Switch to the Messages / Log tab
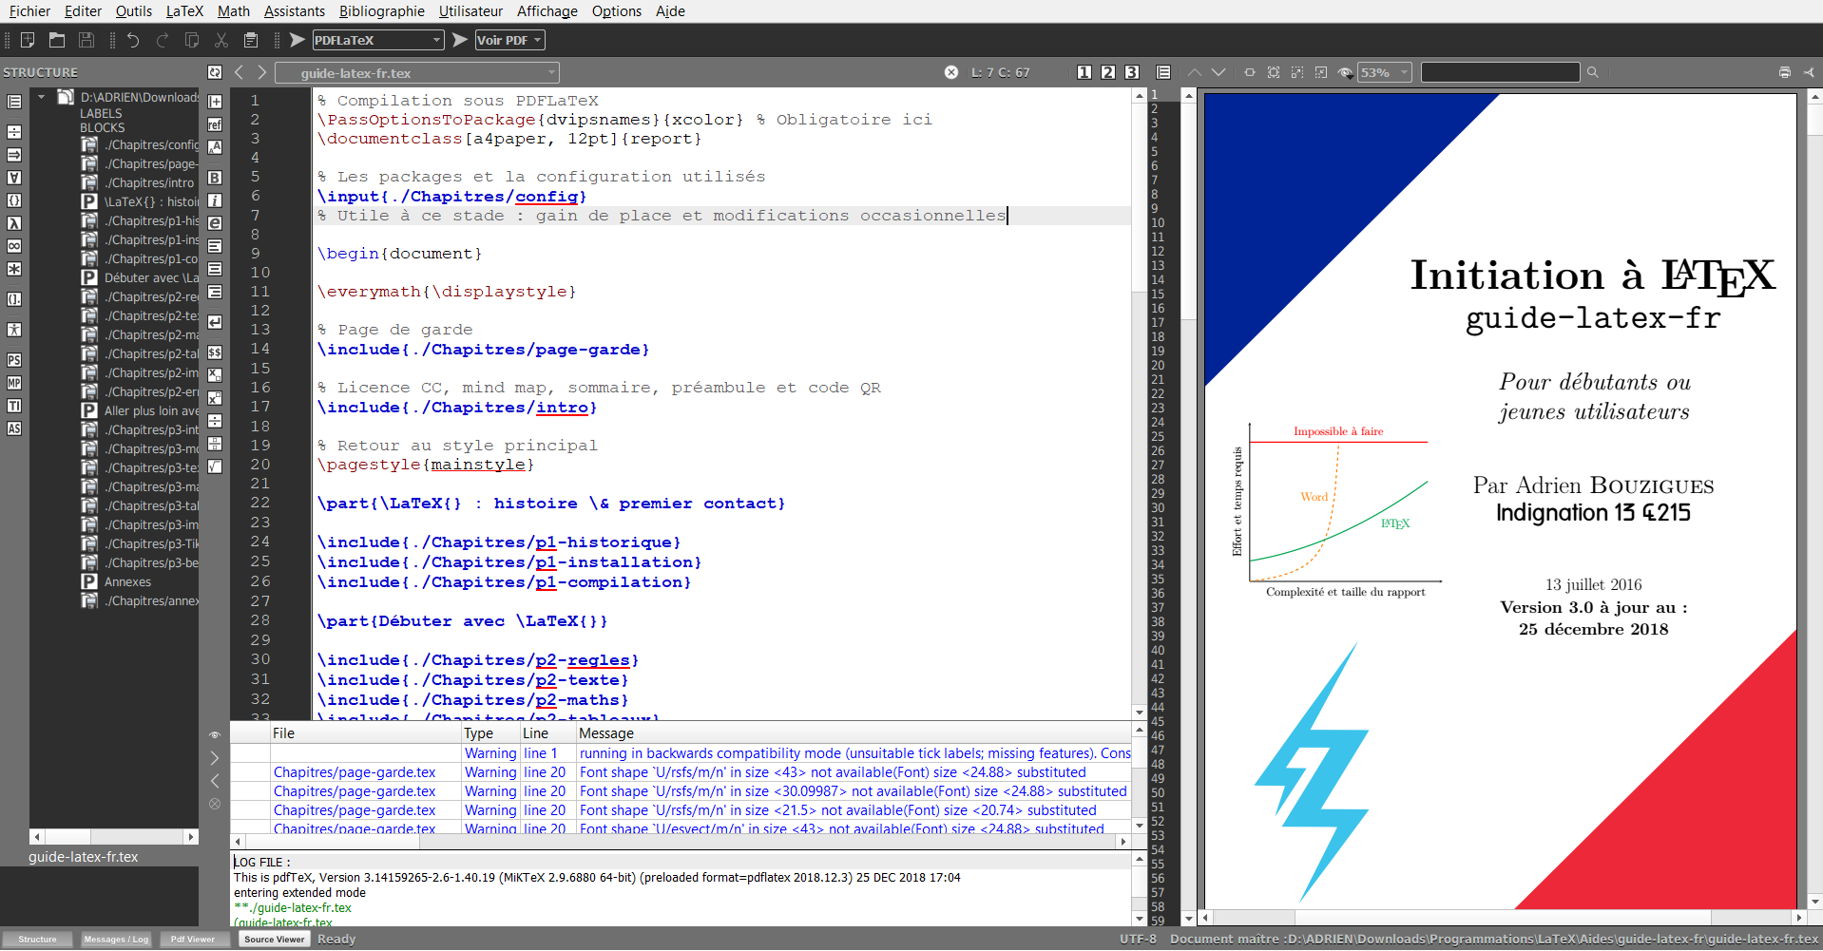 click(116, 939)
